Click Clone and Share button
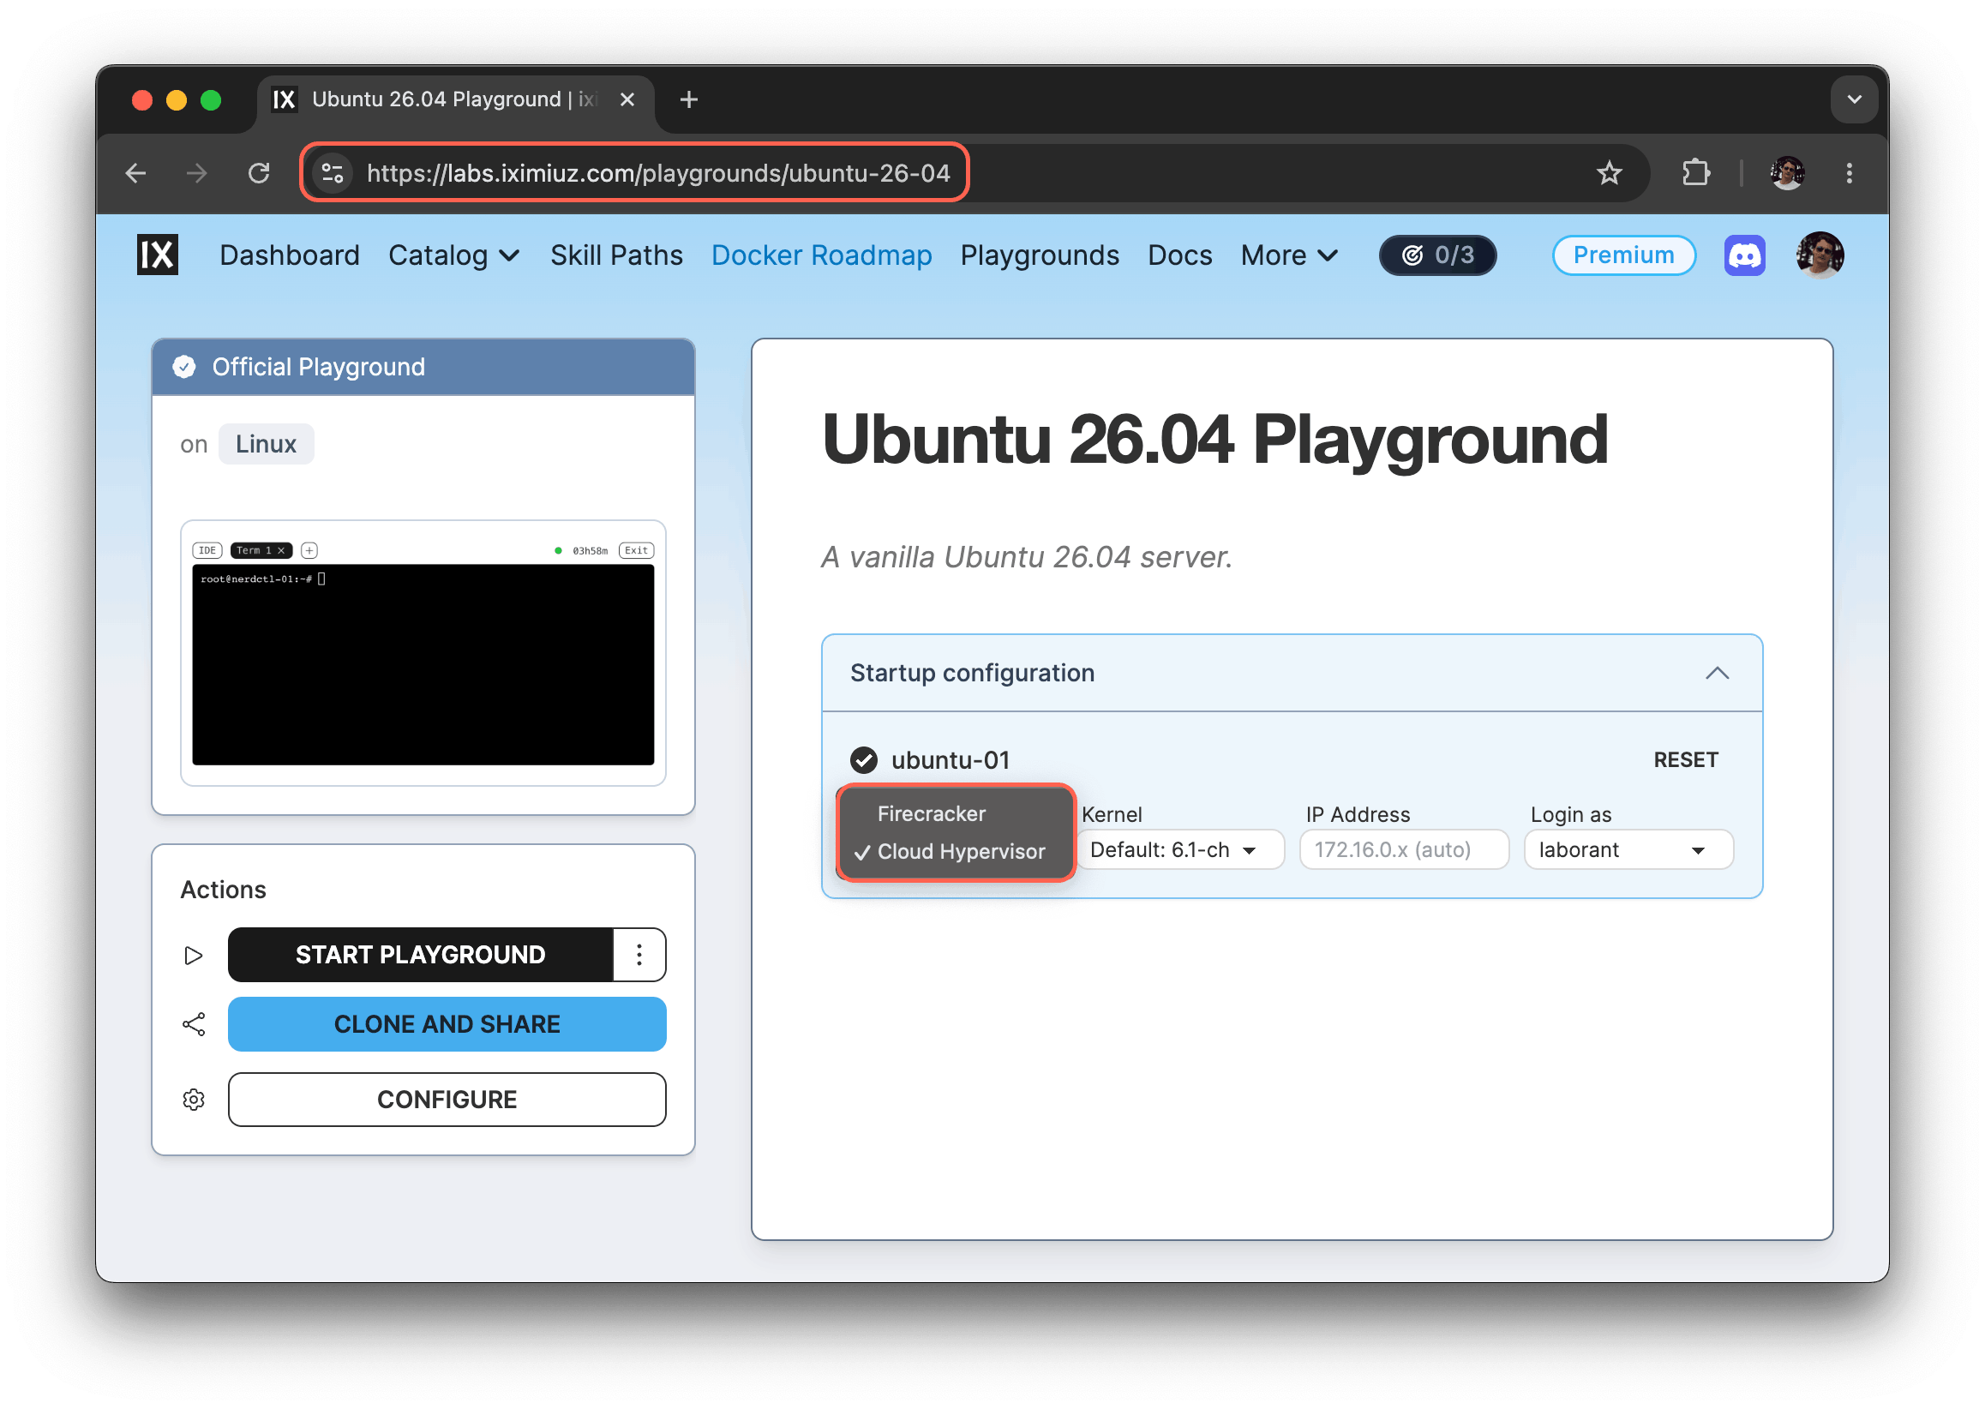 tap(447, 1025)
